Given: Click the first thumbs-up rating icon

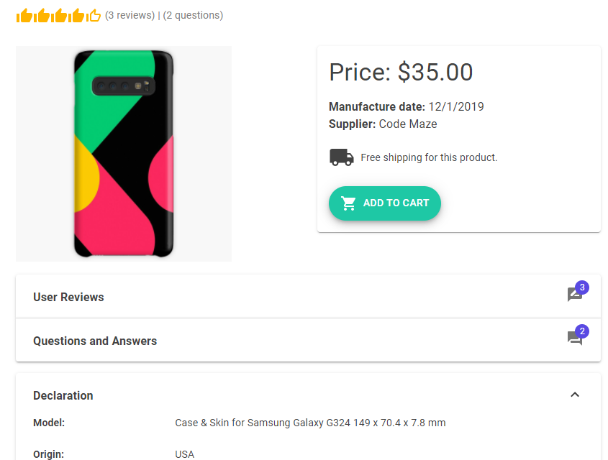Looking at the screenshot, I should [x=24, y=16].
